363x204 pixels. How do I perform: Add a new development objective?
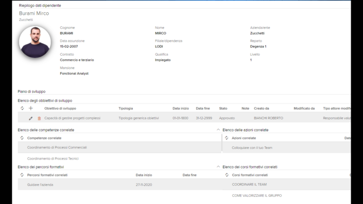point(31,108)
